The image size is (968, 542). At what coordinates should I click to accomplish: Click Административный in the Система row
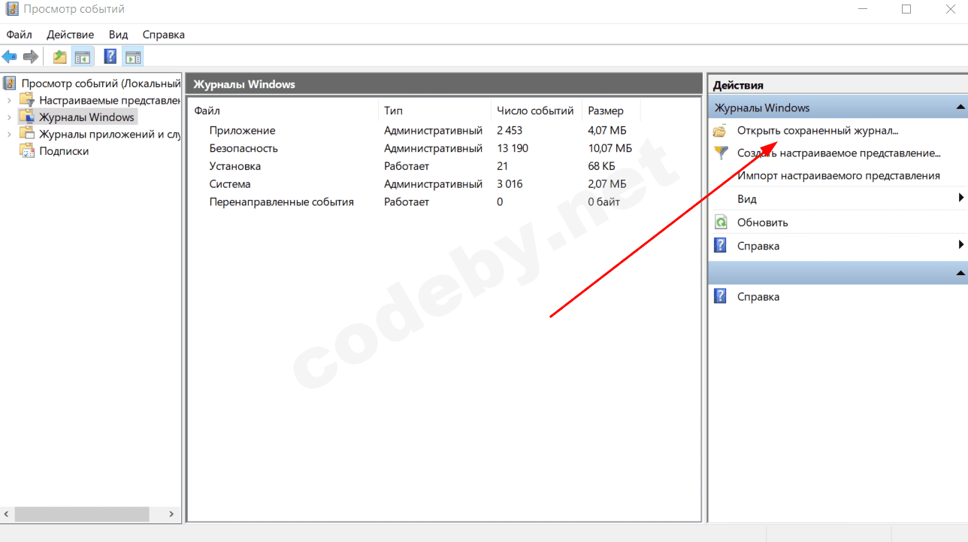click(433, 184)
